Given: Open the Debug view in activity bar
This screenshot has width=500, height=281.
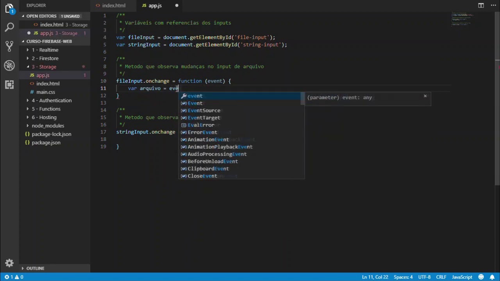Looking at the screenshot, I should point(9,65).
